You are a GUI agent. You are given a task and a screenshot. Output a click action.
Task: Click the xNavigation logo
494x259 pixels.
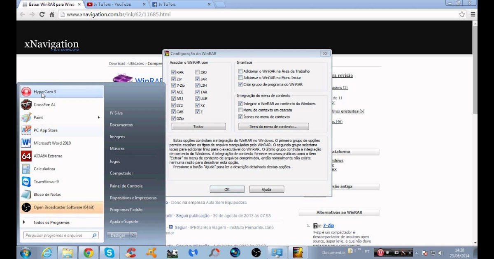[x=51, y=45]
